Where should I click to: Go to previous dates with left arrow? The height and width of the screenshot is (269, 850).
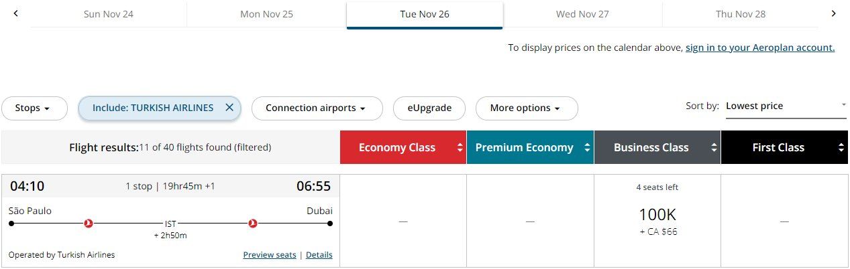tap(16, 13)
